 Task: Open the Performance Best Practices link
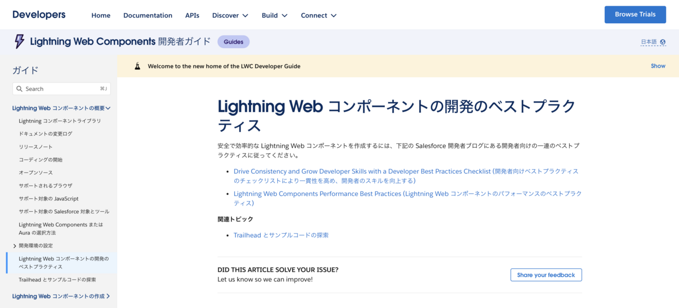pos(407,198)
